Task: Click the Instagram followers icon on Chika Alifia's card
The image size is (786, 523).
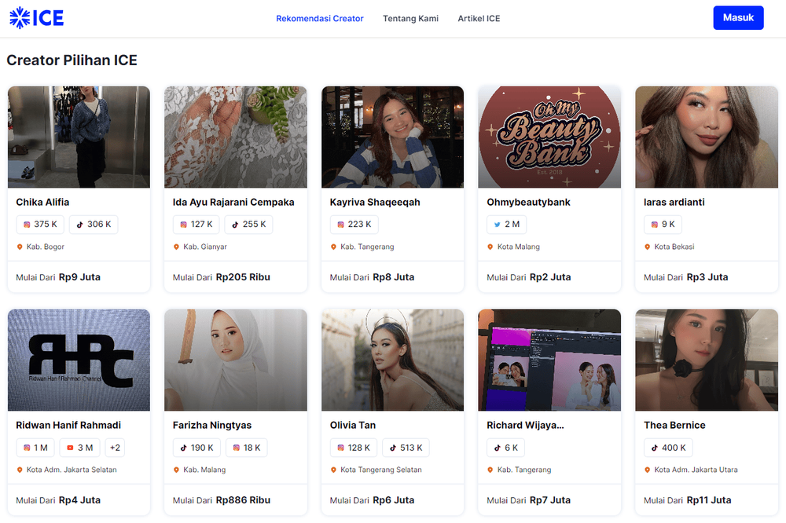Action: [26, 224]
